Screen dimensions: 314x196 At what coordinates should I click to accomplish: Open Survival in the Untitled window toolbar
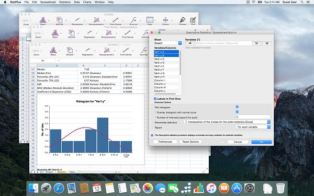point(133,20)
